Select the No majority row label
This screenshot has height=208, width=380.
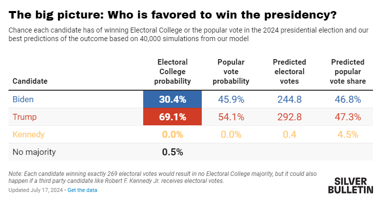pyautogui.click(x=34, y=152)
